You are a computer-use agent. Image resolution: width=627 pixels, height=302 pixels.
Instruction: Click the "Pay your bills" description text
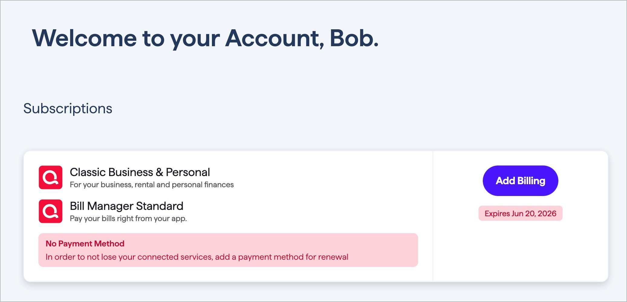(x=128, y=218)
